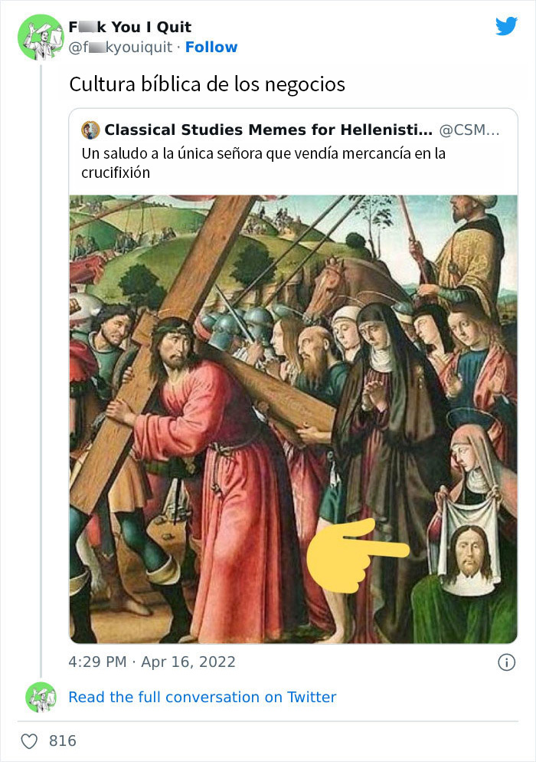Click the Twitter bird logo
Screen dimensions: 536x762
click(506, 26)
